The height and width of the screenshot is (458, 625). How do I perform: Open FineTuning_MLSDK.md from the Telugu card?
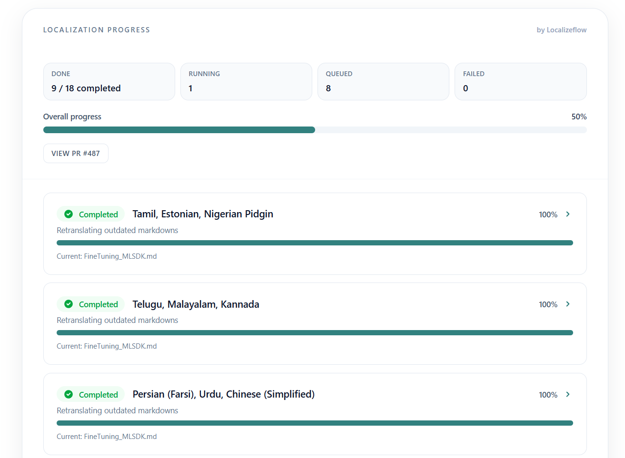coord(120,346)
